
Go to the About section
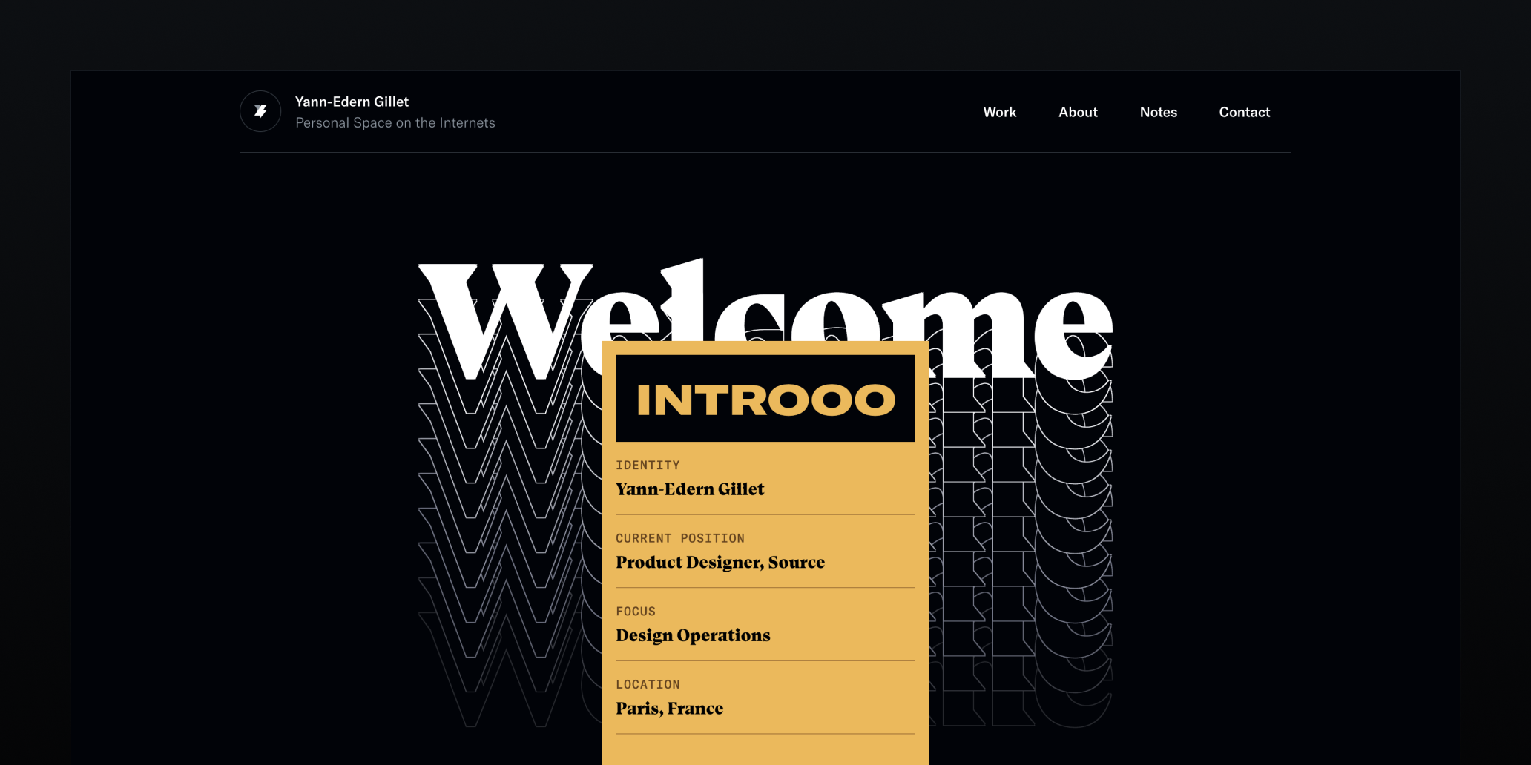pos(1077,113)
